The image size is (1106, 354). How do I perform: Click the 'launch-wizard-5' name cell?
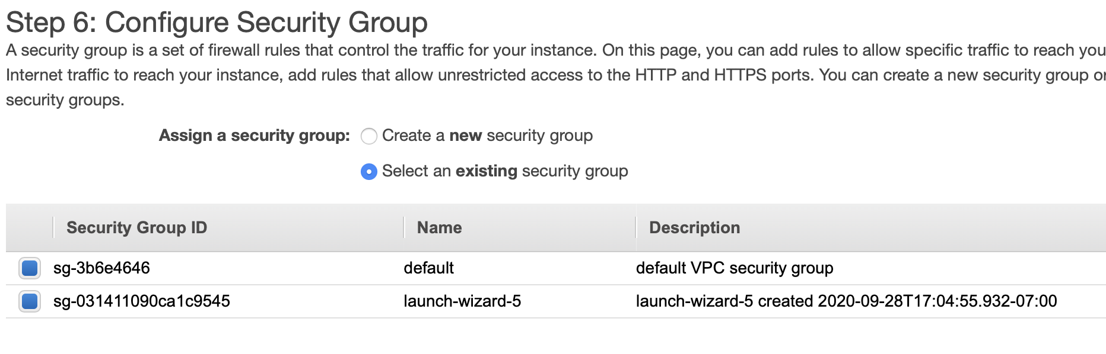click(462, 301)
